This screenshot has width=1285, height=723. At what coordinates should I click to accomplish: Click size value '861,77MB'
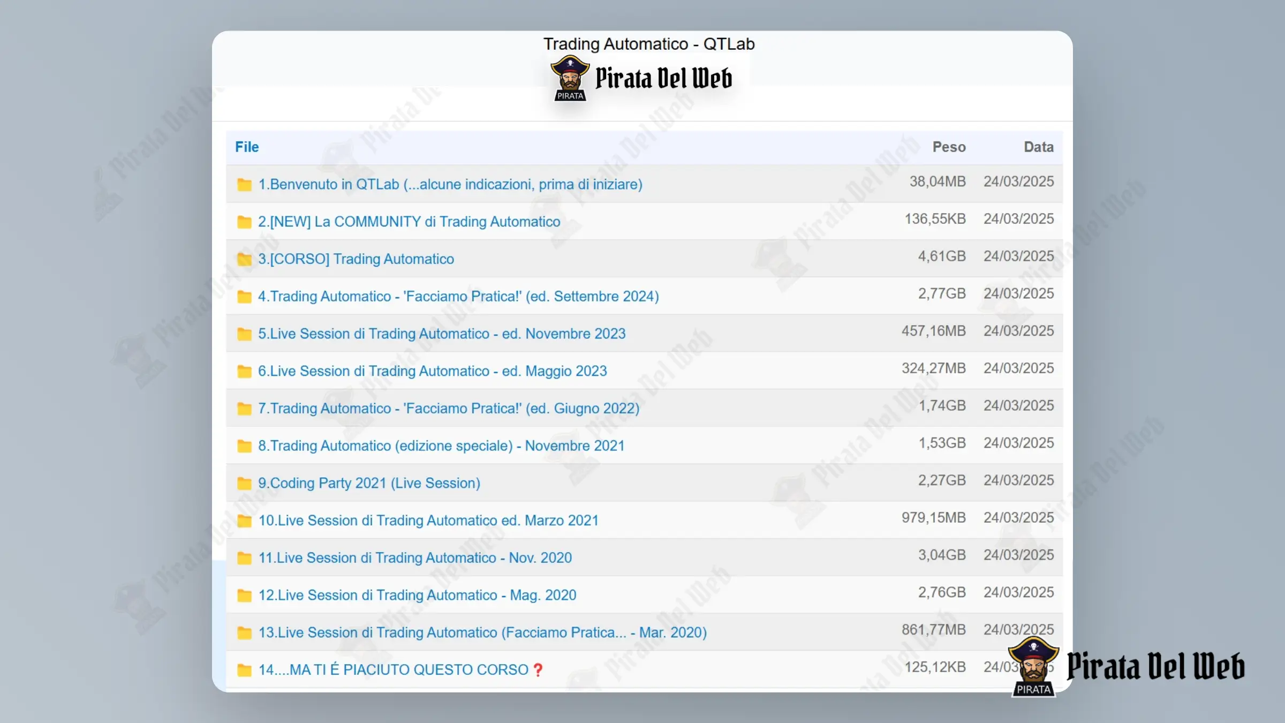(x=933, y=630)
